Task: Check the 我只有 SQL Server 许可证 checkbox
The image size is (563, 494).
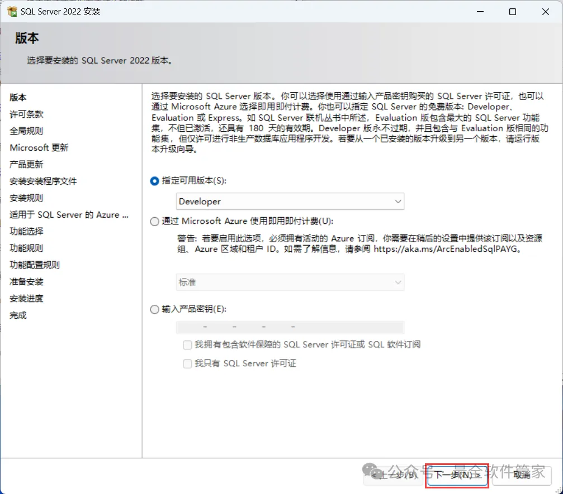Action: (x=187, y=364)
